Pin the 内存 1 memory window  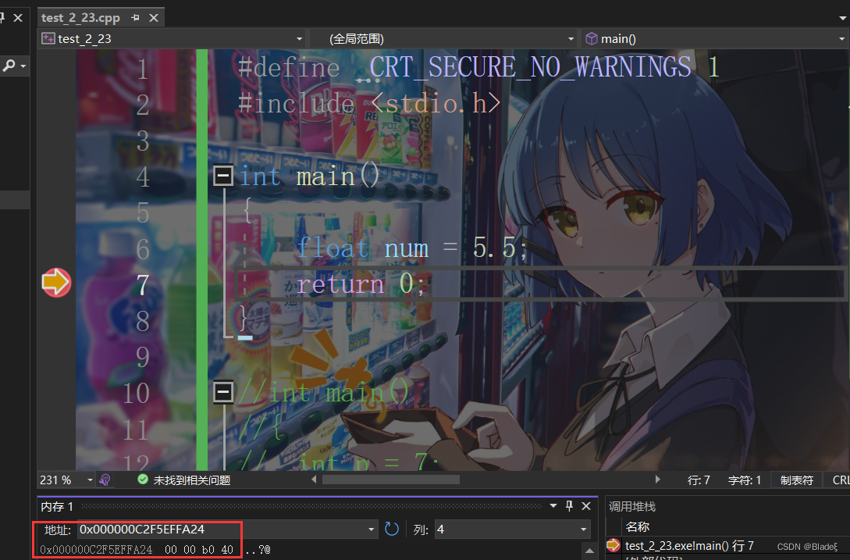(569, 506)
